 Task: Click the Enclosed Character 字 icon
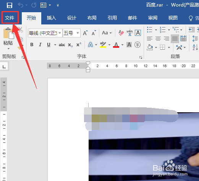tap(138, 45)
